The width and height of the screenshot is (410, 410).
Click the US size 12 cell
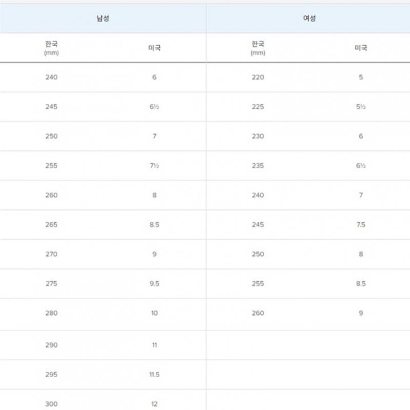pyautogui.click(x=154, y=404)
